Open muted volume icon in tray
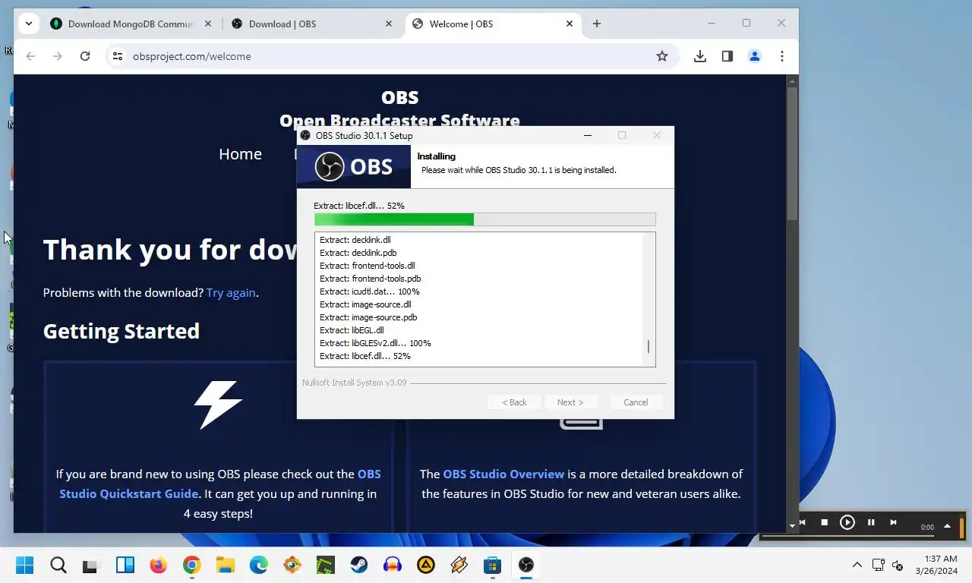Image resolution: width=972 pixels, height=583 pixels. tap(898, 565)
